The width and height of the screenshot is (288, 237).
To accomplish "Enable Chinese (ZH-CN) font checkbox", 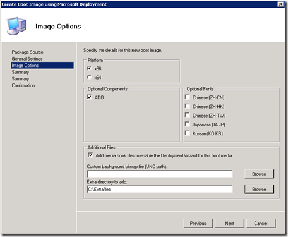I will (187, 97).
